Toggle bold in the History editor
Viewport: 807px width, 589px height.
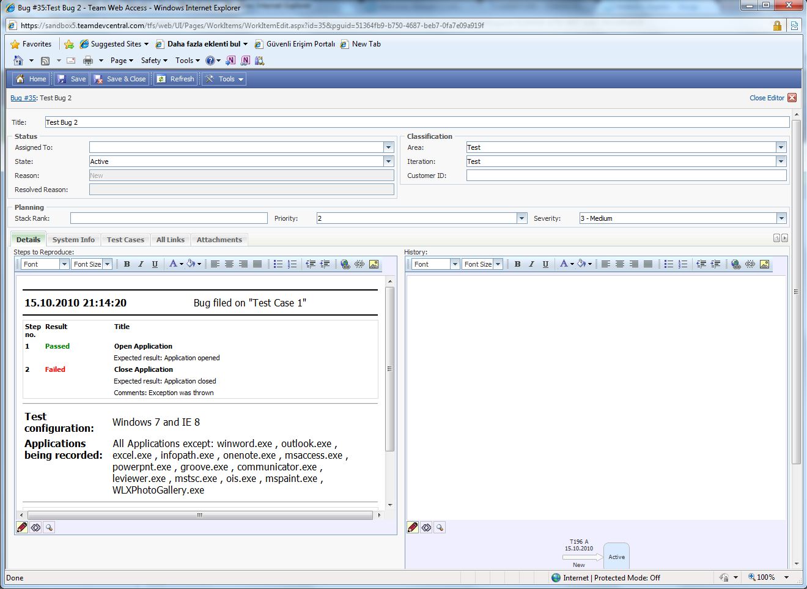pos(517,264)
